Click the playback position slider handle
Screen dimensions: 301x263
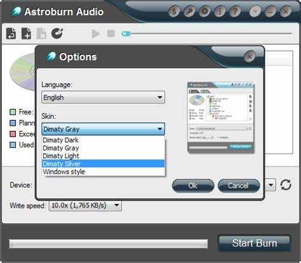(126, 34)
